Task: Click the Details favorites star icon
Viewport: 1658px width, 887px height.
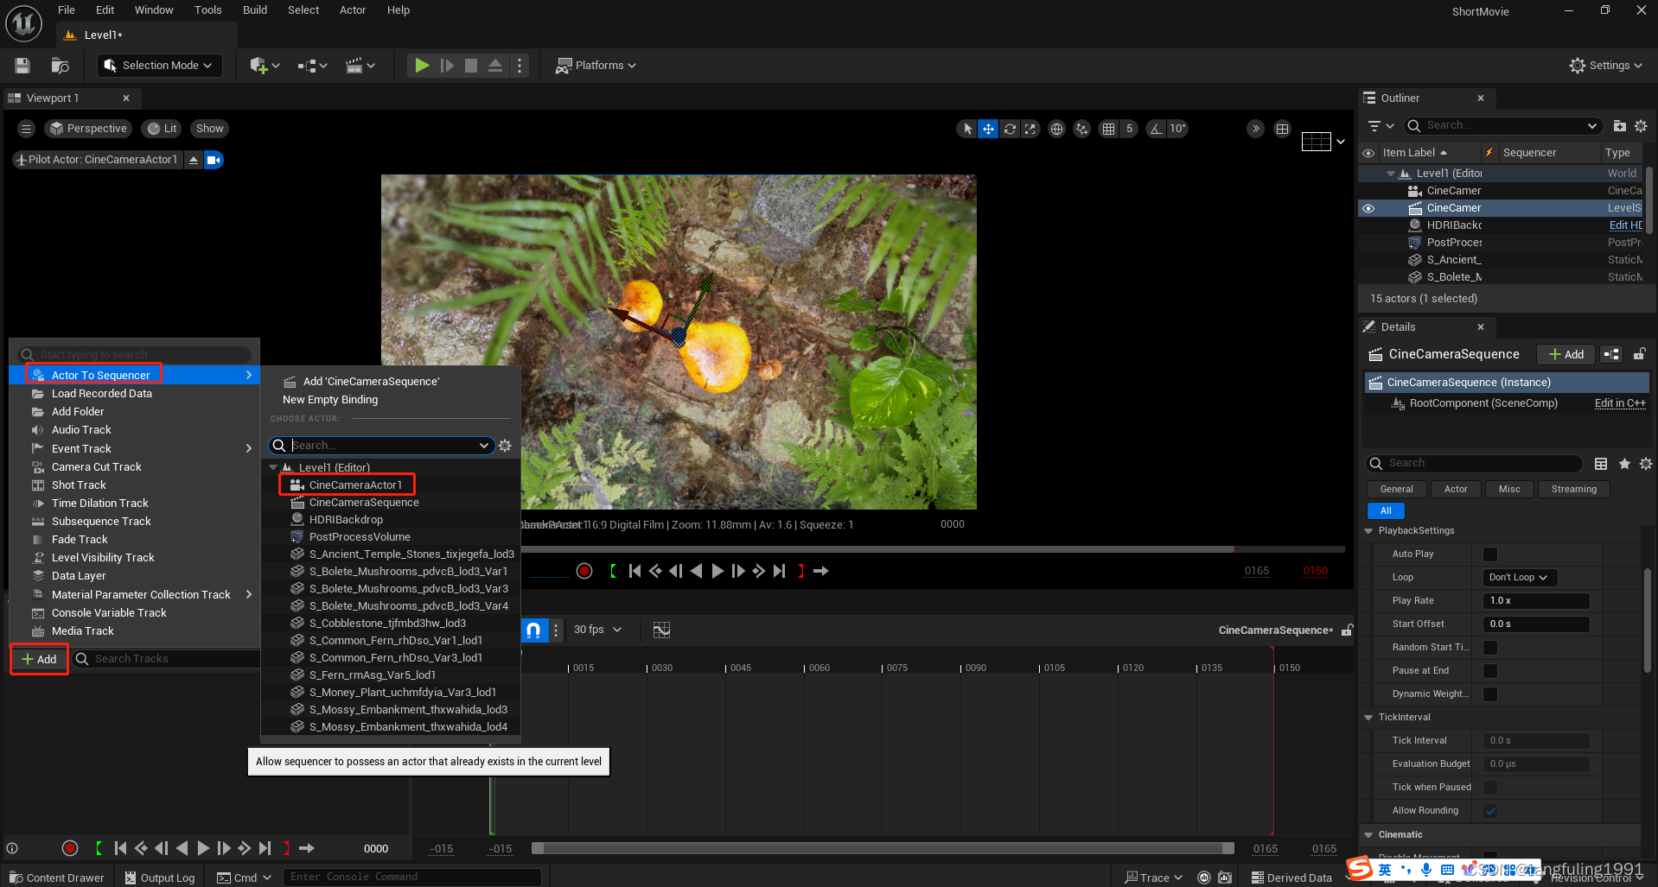Action: [x=1624, y=464]
